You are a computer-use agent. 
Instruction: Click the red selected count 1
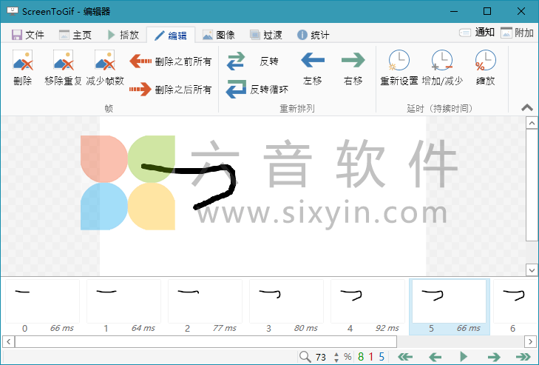click(371, 357)
